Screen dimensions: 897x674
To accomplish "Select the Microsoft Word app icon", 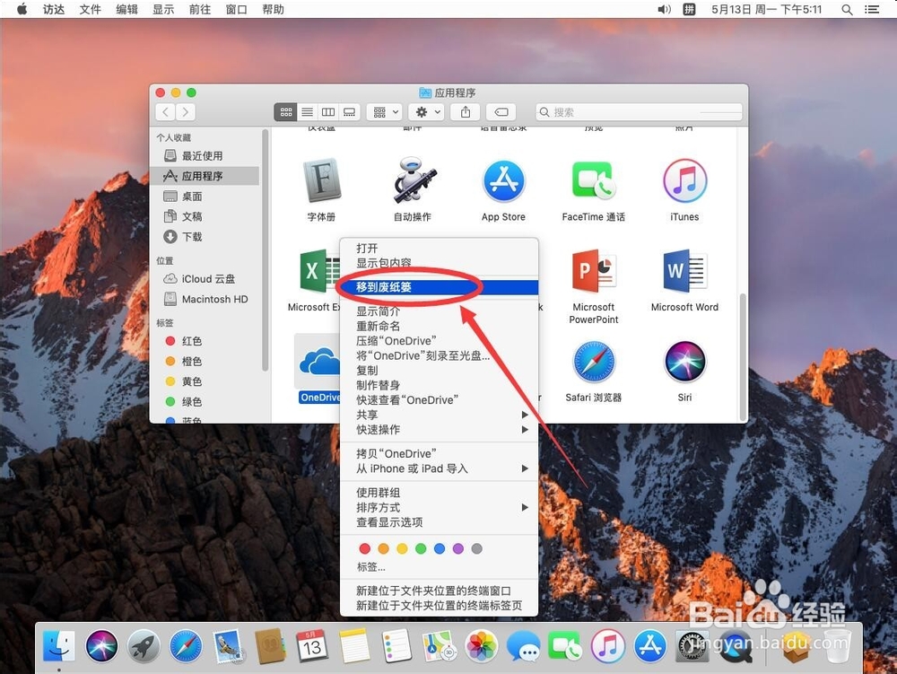I will point(684,271).
